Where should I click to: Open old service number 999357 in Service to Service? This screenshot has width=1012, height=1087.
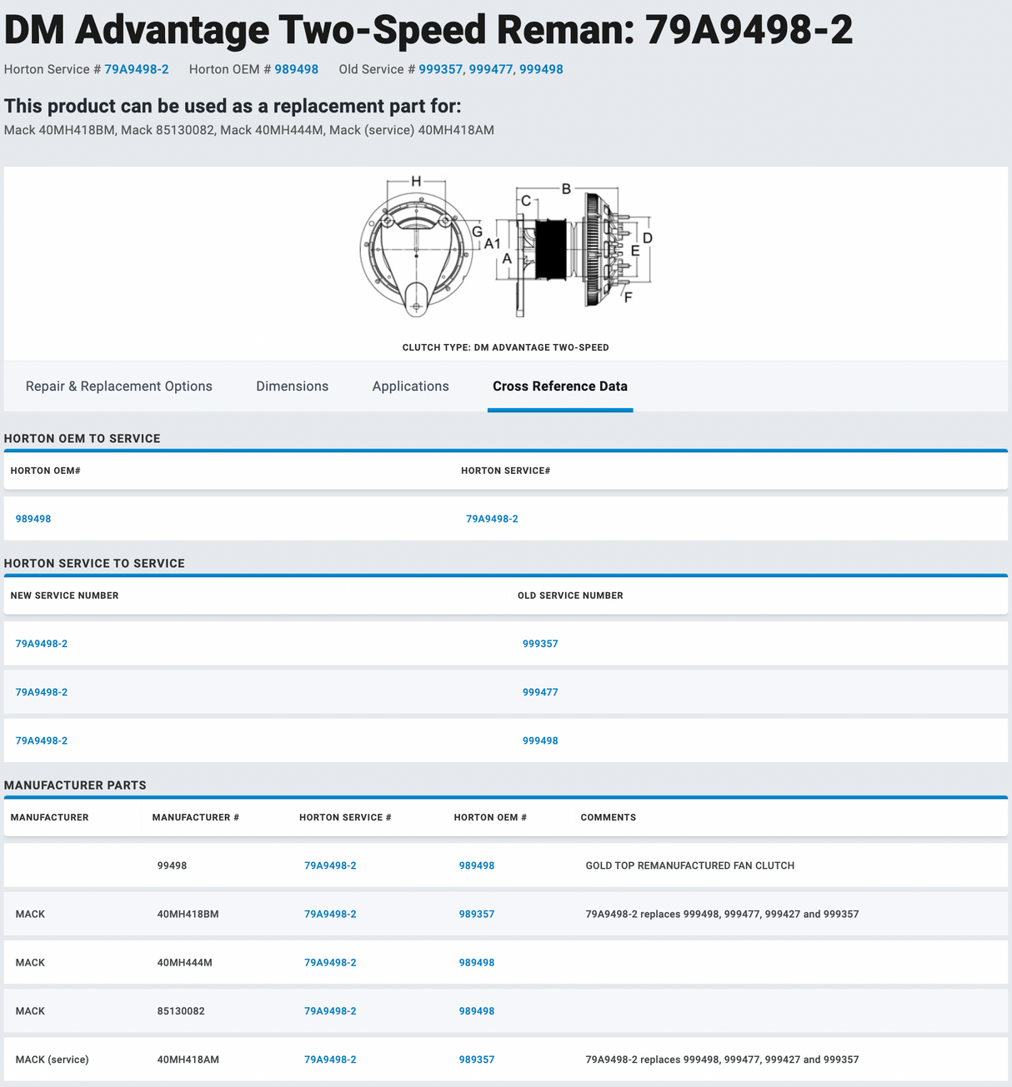tap(540, 643)
